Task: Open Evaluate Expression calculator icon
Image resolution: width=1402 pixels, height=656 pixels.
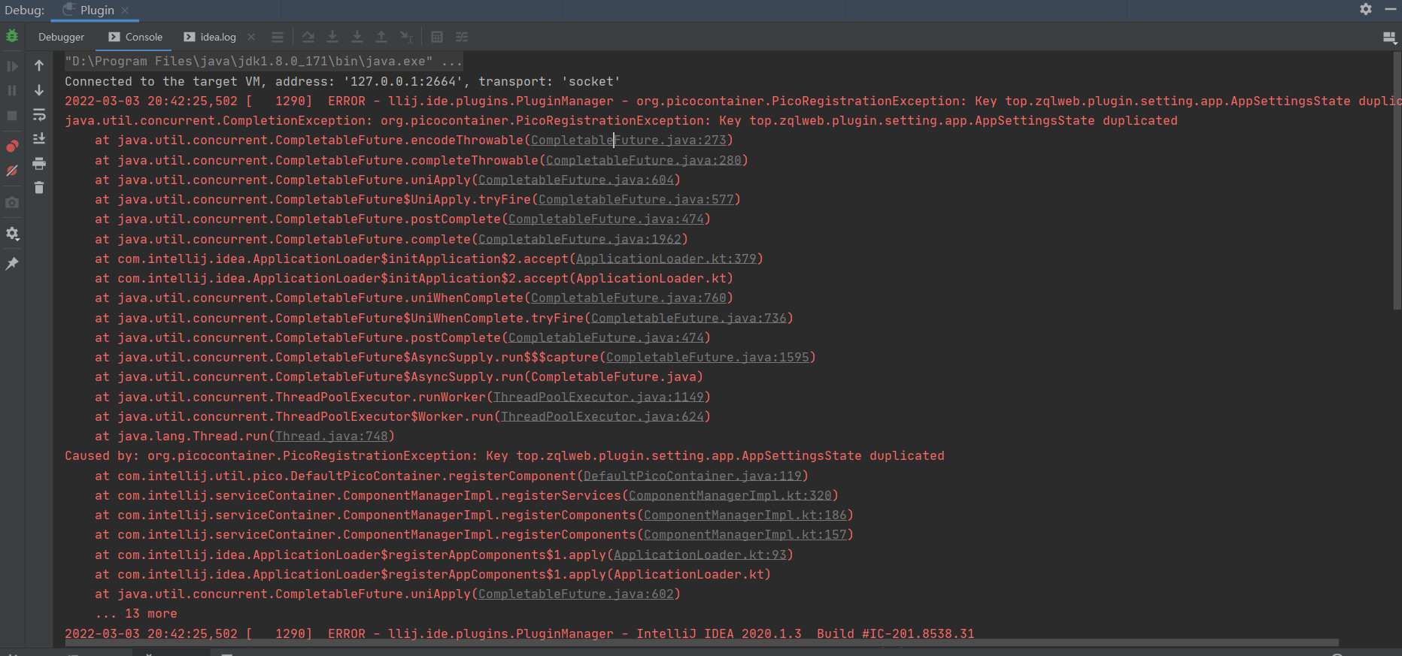Action: click(437, 37)
